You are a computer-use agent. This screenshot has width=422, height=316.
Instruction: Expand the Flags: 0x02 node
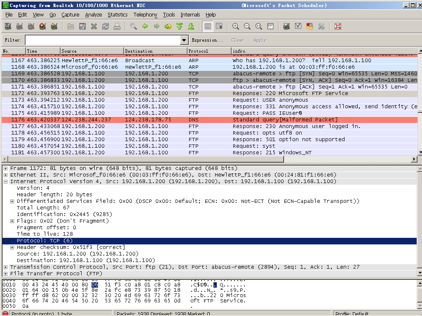12,221
